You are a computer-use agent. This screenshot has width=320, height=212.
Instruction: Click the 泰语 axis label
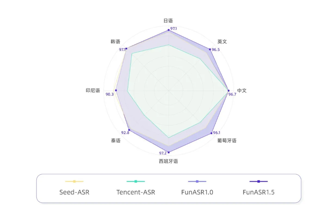(115, 141)
